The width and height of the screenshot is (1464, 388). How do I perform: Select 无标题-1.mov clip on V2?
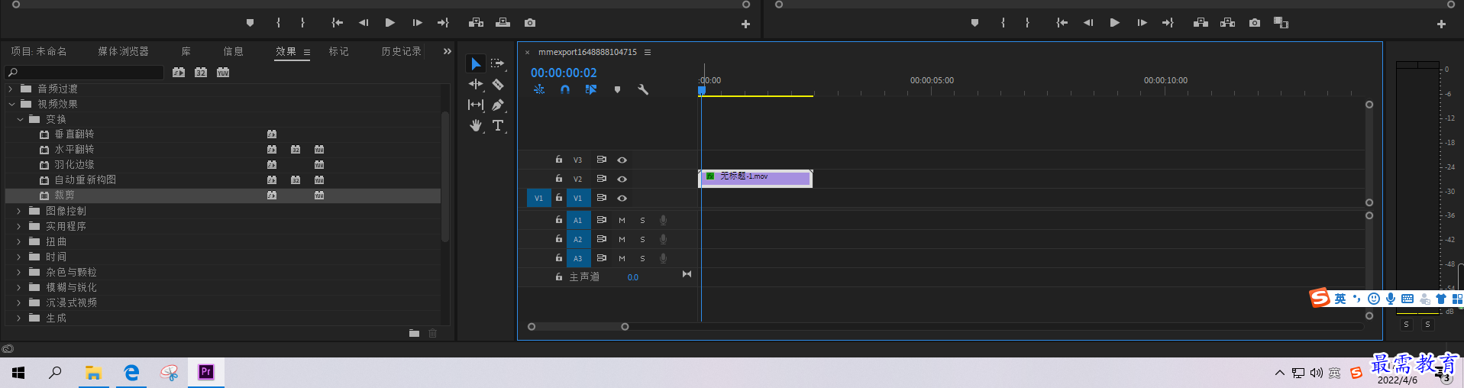[755, 178]
